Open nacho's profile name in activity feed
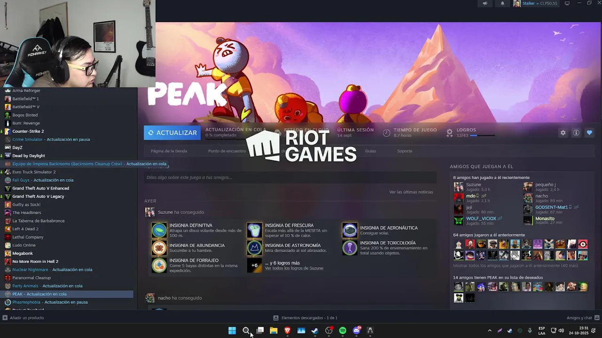This screenshot has width=602, height=338. [x=164, y=298]
